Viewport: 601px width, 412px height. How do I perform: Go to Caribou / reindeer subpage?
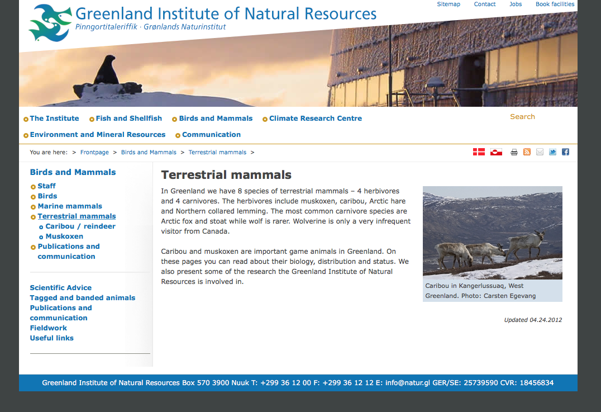pyautogui.click(x=80, y=226)
